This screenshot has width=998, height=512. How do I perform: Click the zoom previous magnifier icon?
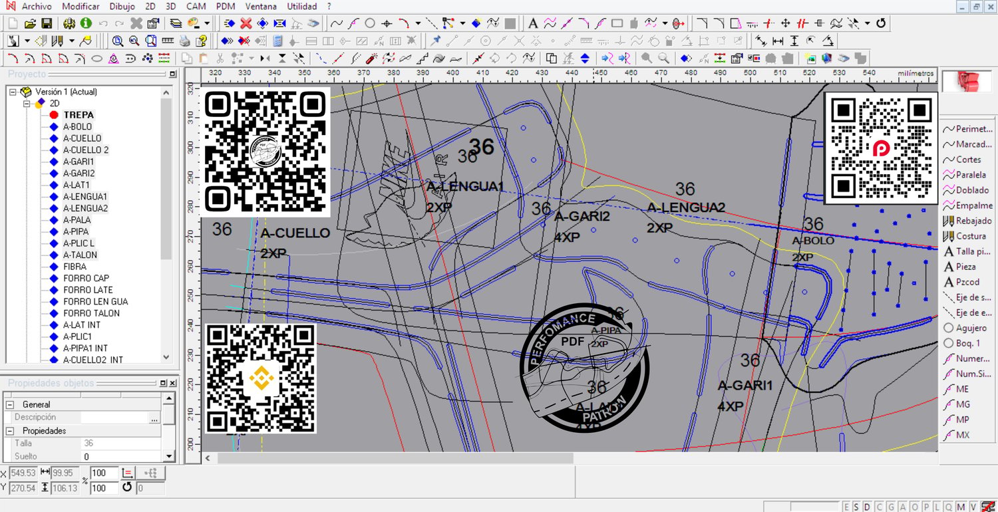click(x=134, y=41)
